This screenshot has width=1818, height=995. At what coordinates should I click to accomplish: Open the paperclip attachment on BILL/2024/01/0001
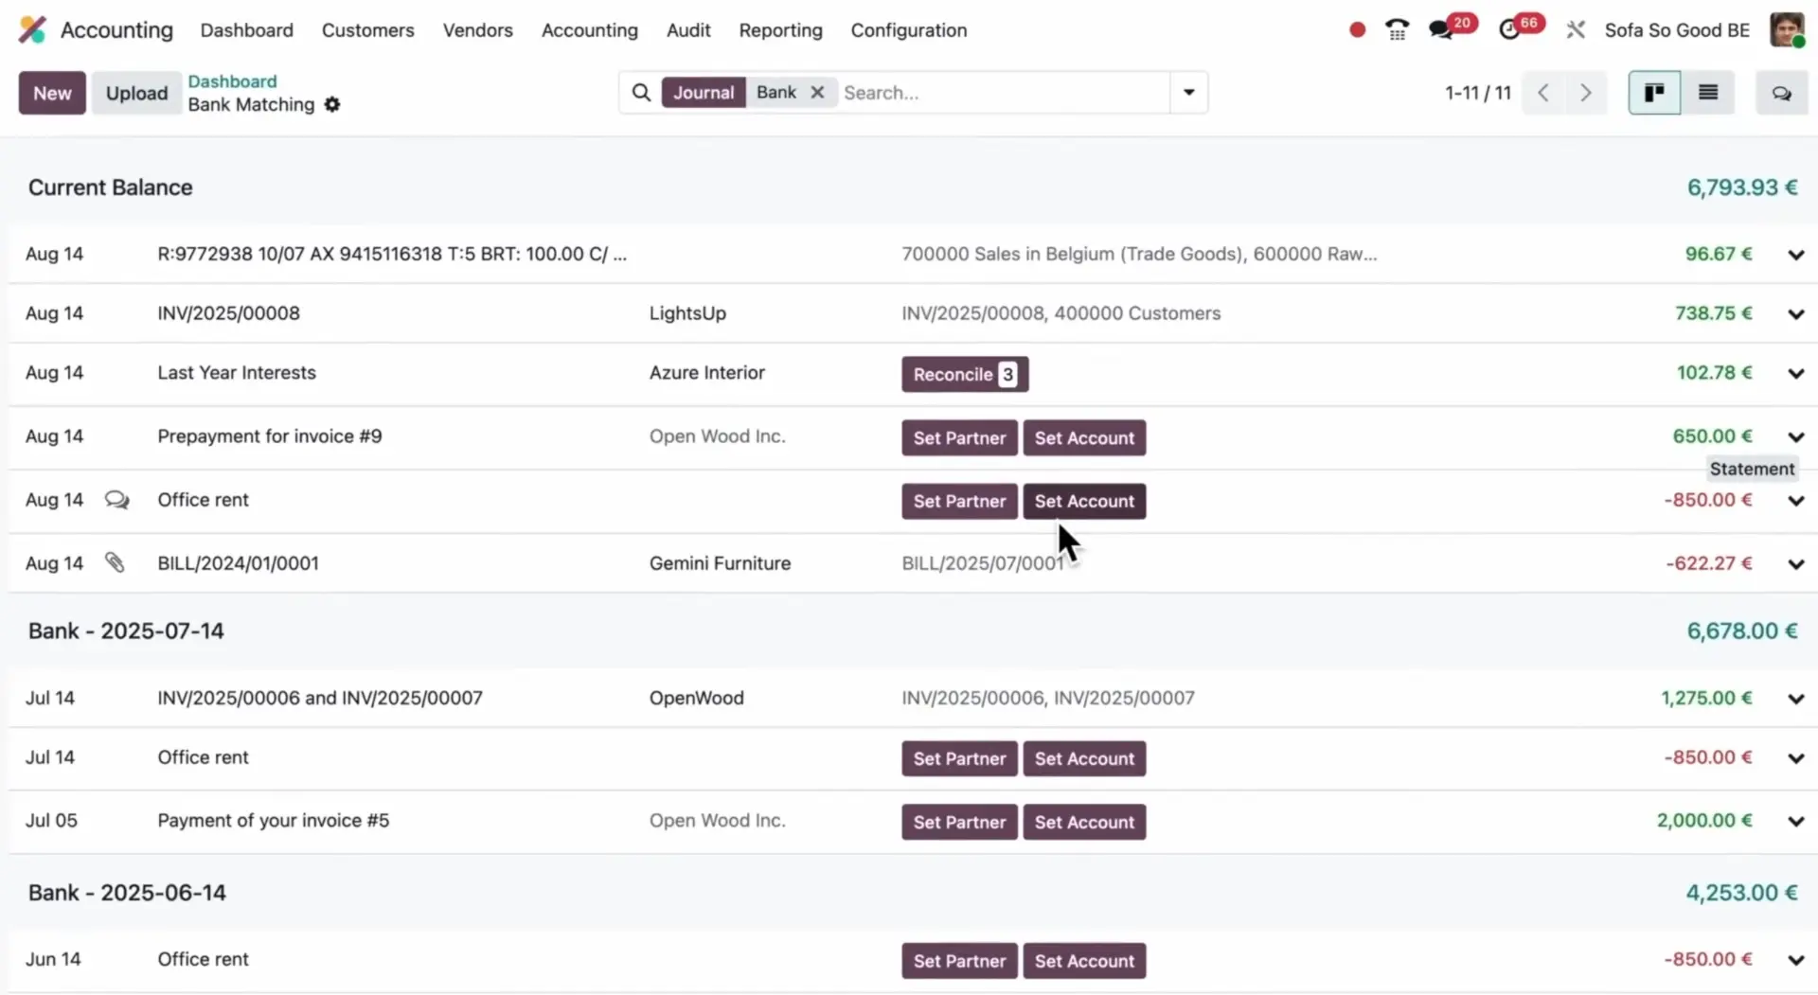point(116,562)
